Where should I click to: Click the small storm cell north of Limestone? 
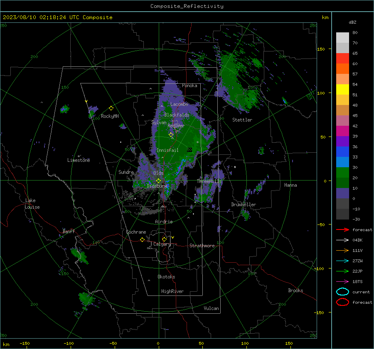pos(64,109)
